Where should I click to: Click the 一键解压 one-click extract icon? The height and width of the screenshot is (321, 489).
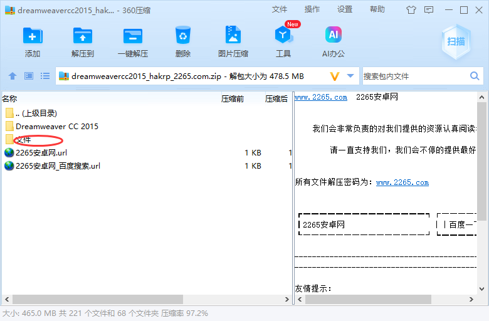pyautogui.click(x=133, y=36)
